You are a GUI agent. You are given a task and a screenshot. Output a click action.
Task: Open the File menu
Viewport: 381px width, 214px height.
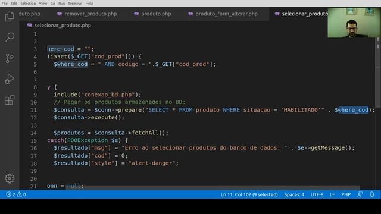(x=4, y=4)
